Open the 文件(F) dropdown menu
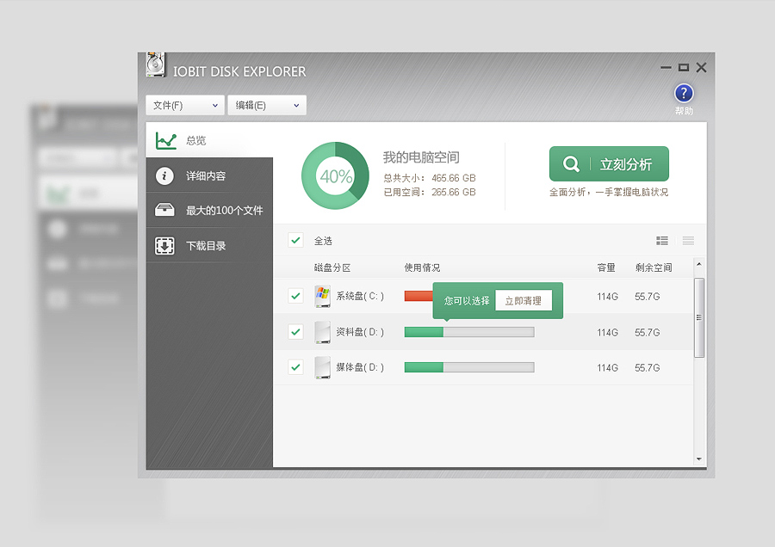The width and height of the screenshot is (775, 547). [185, 105]
